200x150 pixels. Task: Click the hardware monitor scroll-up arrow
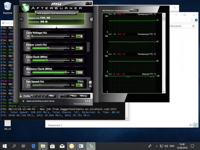[x=164, y=15]
